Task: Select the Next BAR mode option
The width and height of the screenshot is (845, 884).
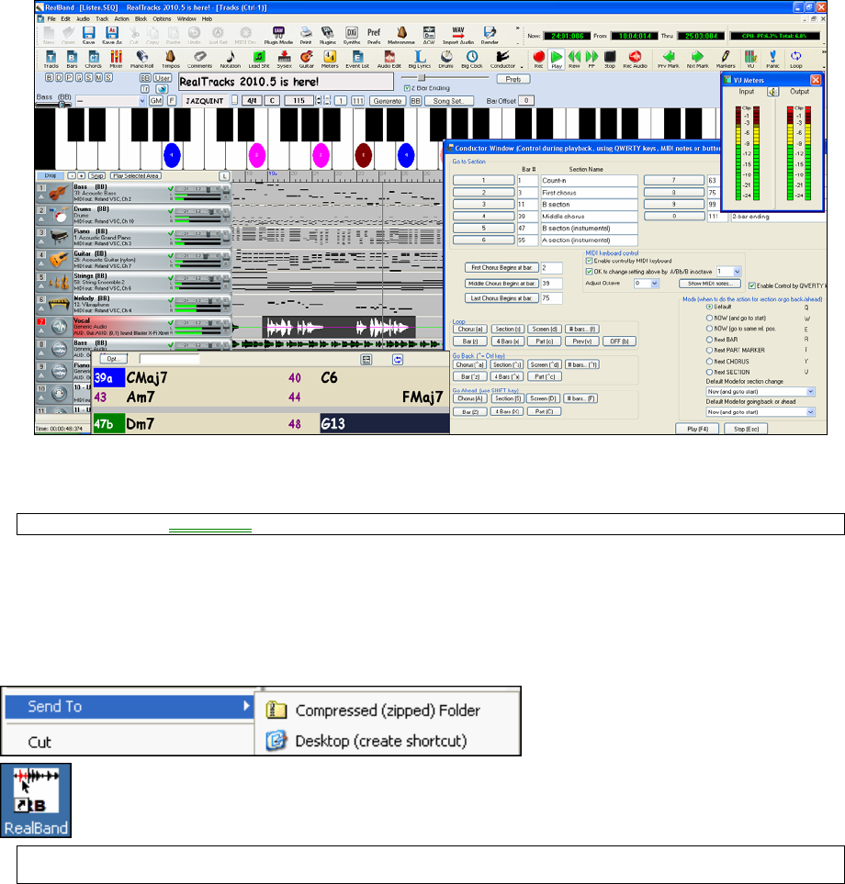Action: [710, 340]
